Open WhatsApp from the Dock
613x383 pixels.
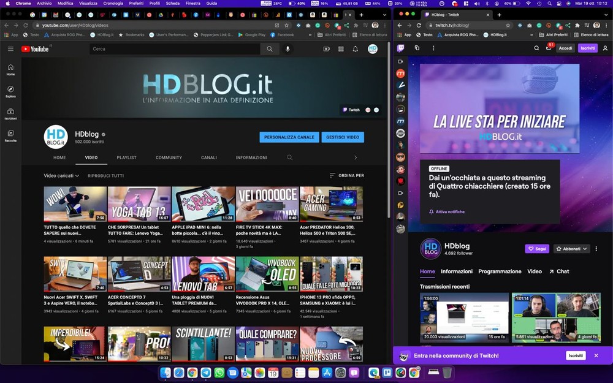[219, 373]
